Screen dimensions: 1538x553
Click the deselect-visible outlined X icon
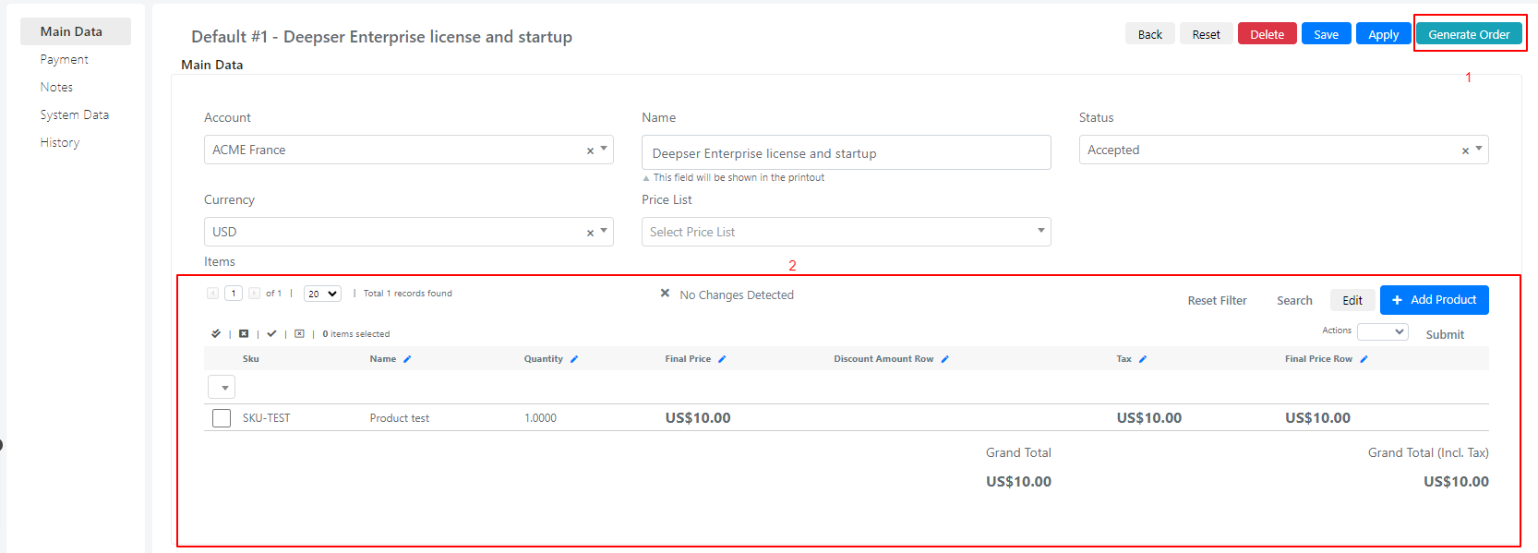click(x=299, y=333)
